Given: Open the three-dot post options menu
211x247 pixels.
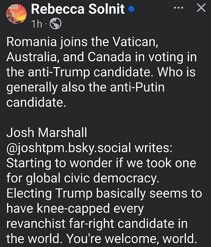Looking at the screenshot, I should tap(178, 8).
